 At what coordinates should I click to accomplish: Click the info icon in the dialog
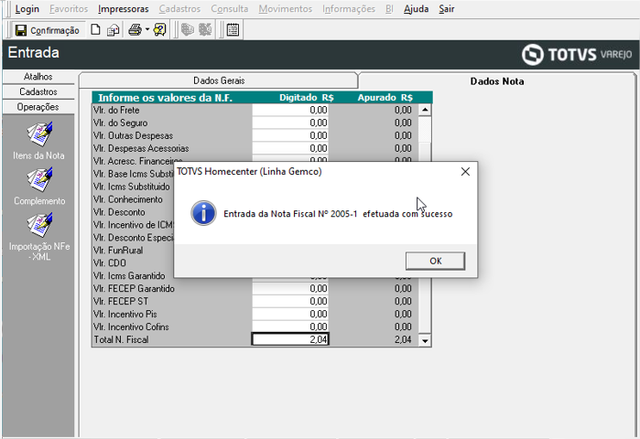tap(203, 213)
